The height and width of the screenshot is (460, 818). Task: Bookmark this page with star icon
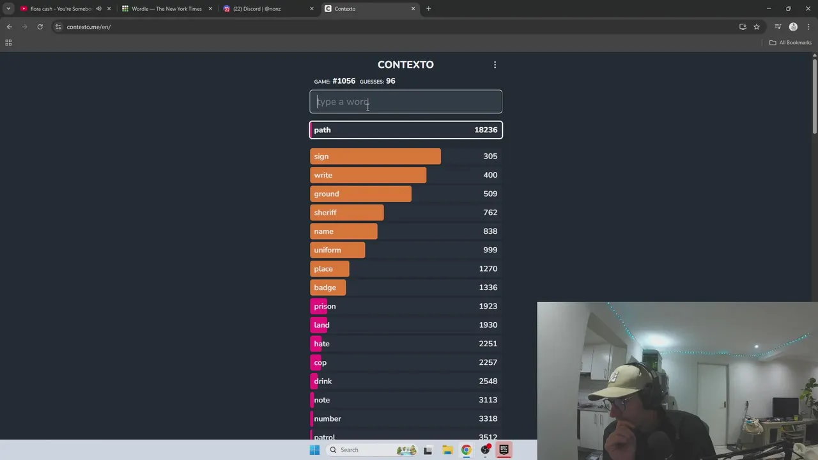[757, 27]
